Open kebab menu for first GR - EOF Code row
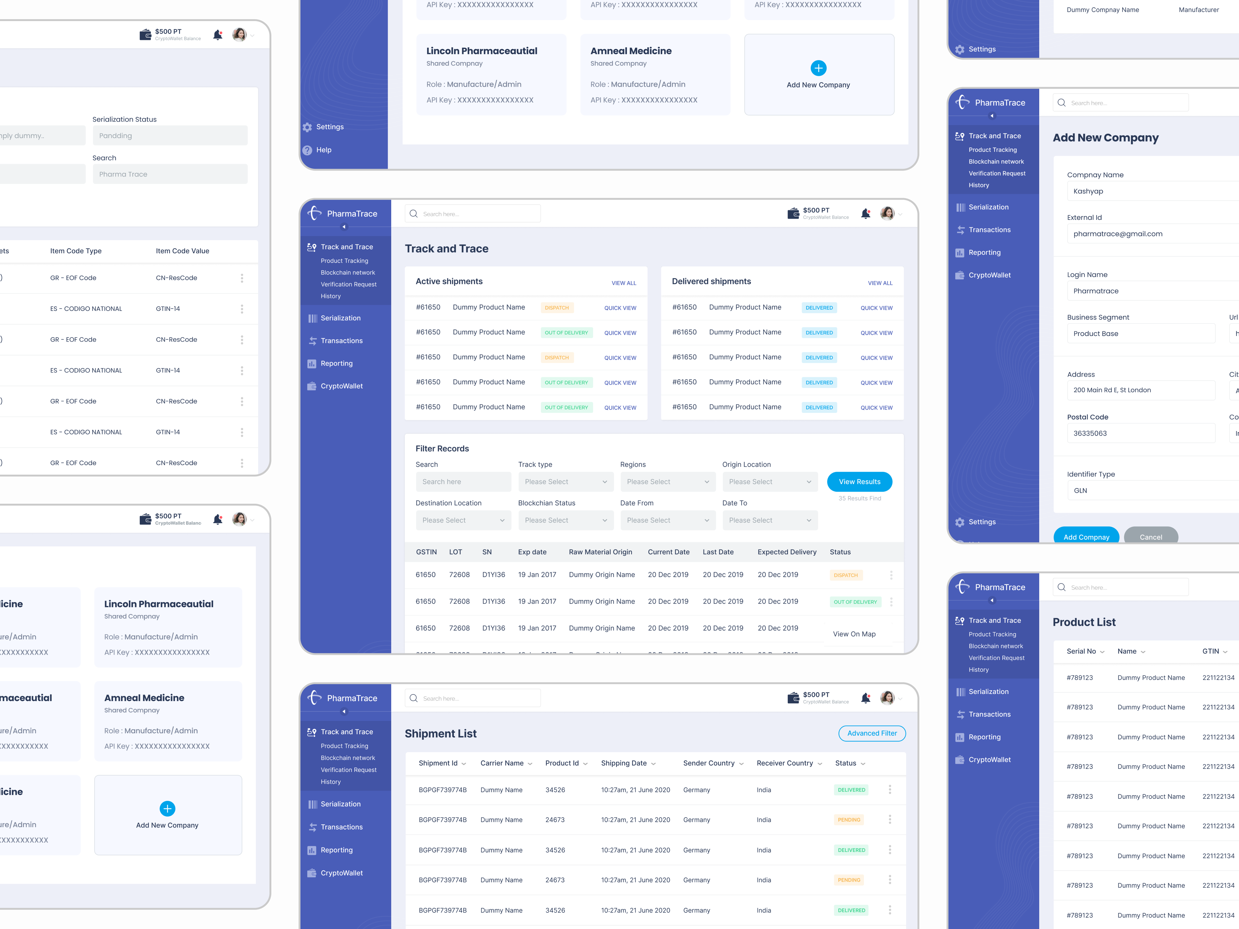The image size is (1239, 929). (242, 278)
